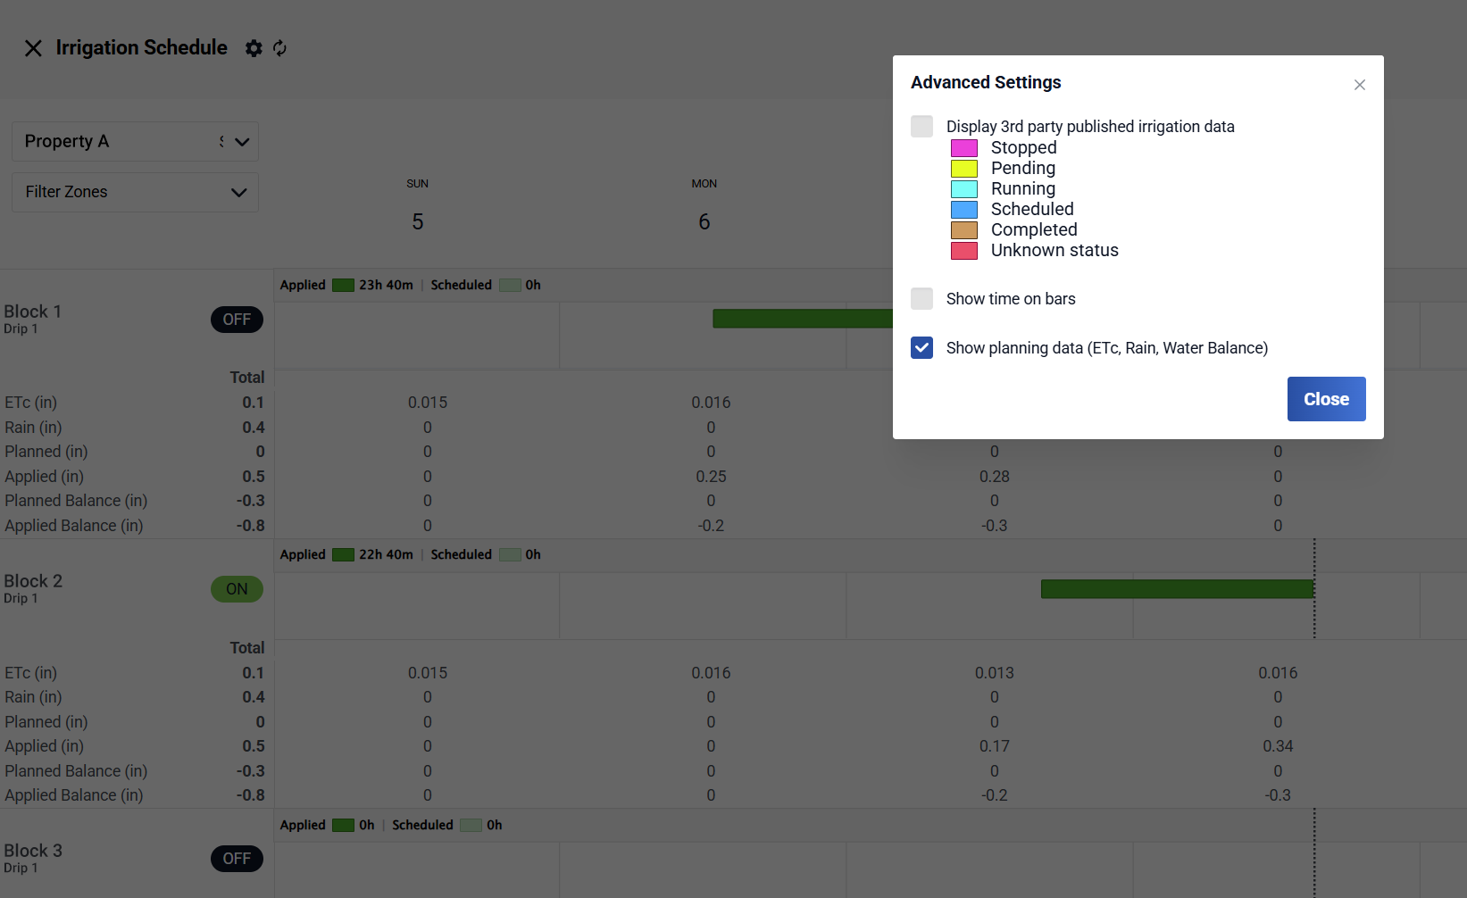Viewport: 1467px width, 898px height.
Task: Click Block 2 Applied value 0.17
Action: coord(995,746)
